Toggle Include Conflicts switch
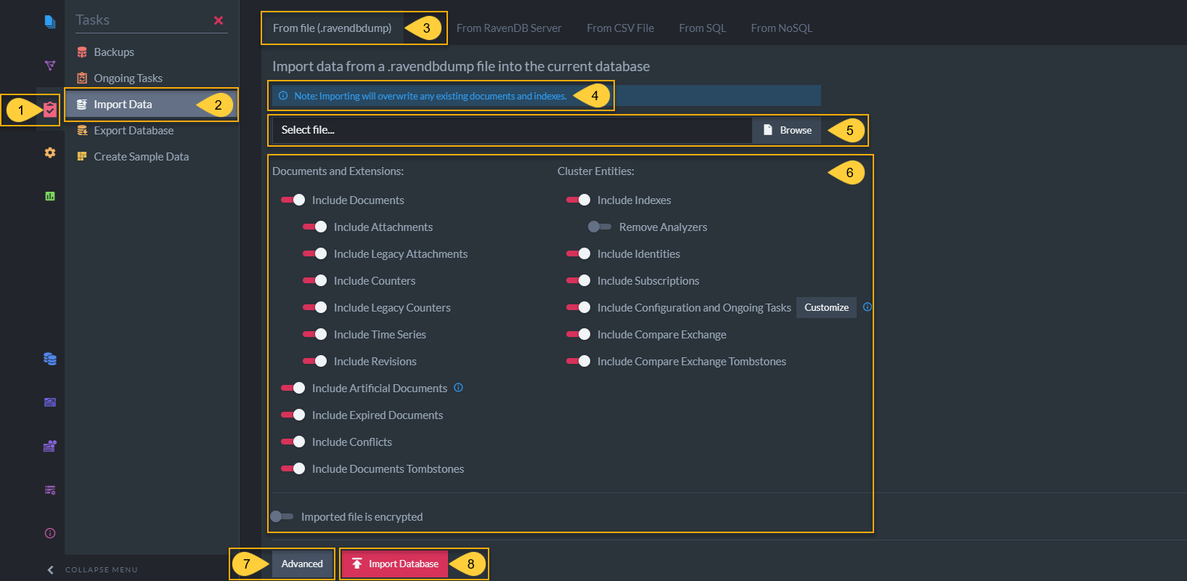 click(x=293, y=442)
